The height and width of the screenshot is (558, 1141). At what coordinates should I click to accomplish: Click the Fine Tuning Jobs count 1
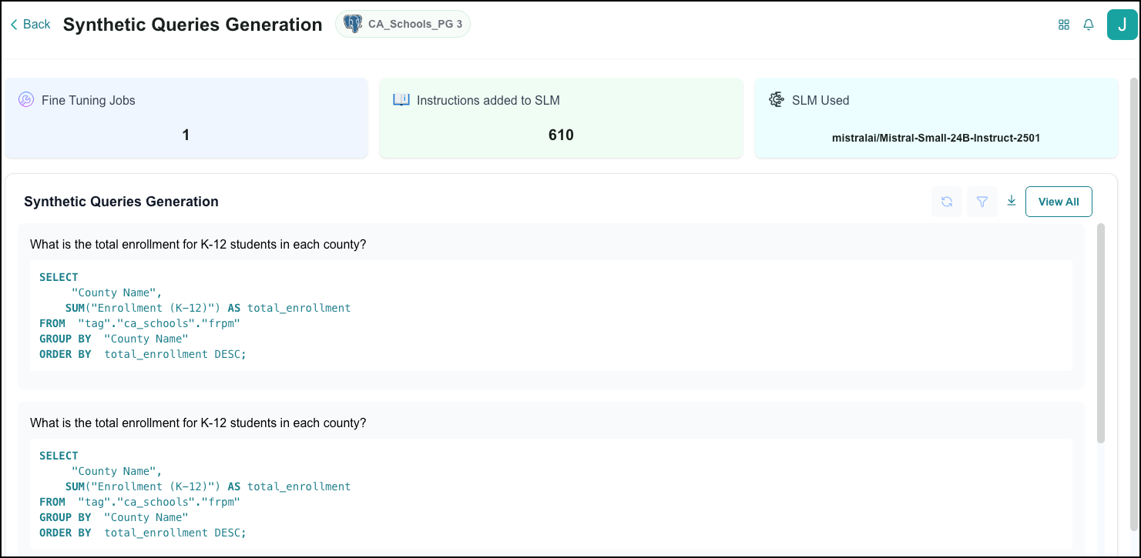coord(186,135)
